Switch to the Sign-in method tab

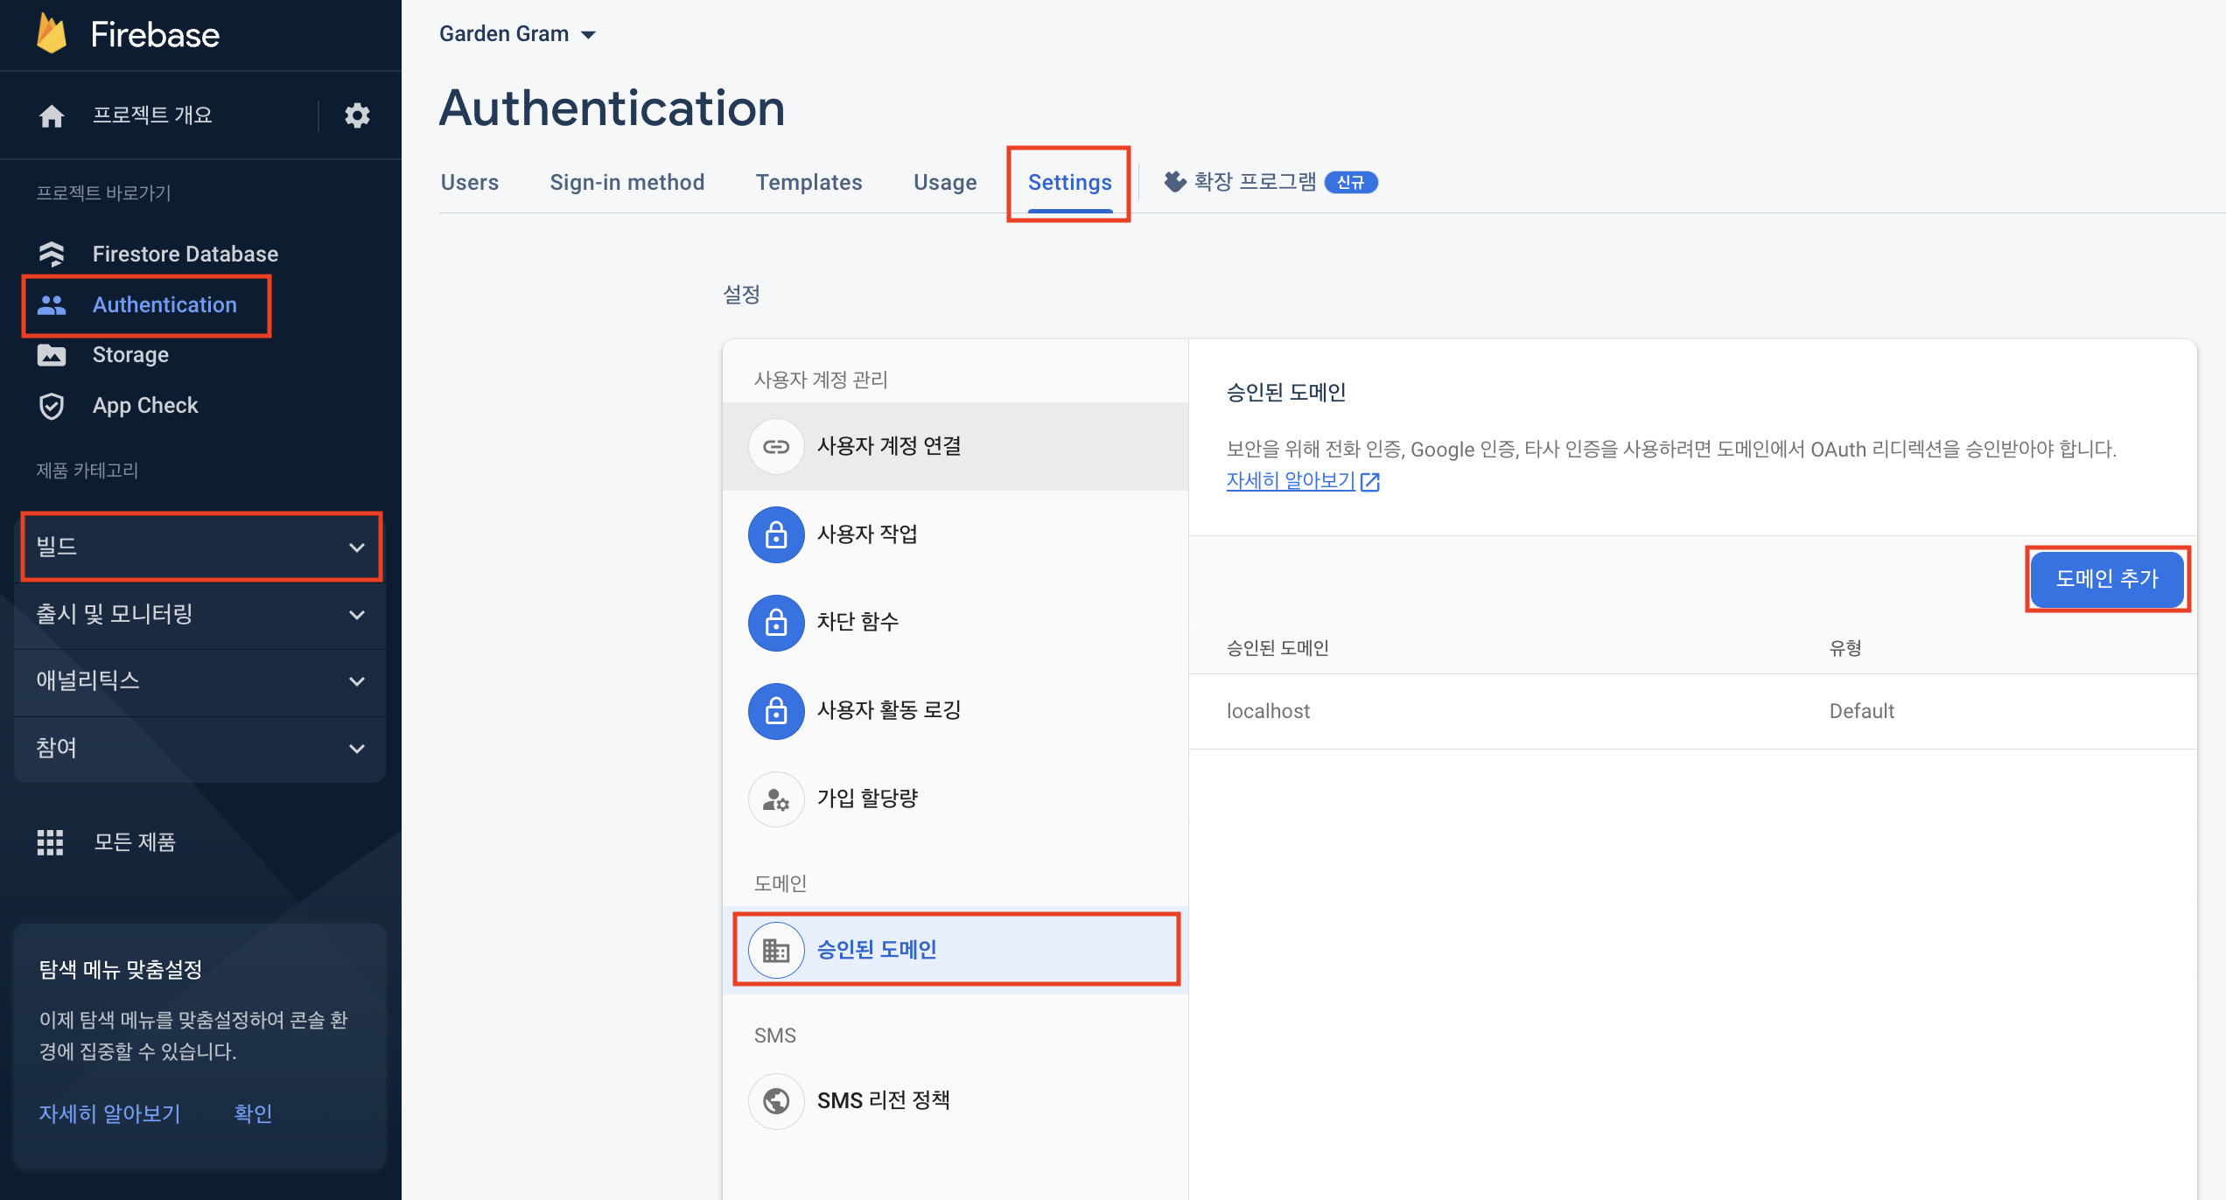coord(626,182)
